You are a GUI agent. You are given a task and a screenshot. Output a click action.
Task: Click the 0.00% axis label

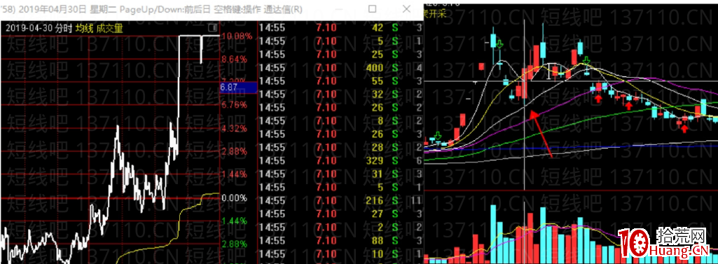235,199
